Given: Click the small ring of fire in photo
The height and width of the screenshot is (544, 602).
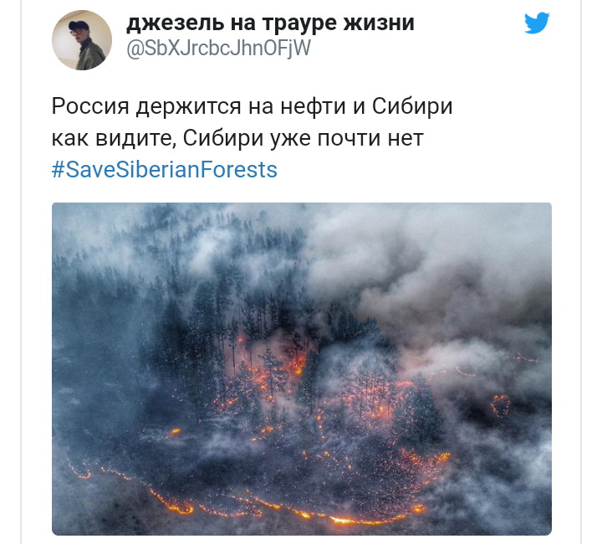Looking at the screenshot, I should point(501,405).
